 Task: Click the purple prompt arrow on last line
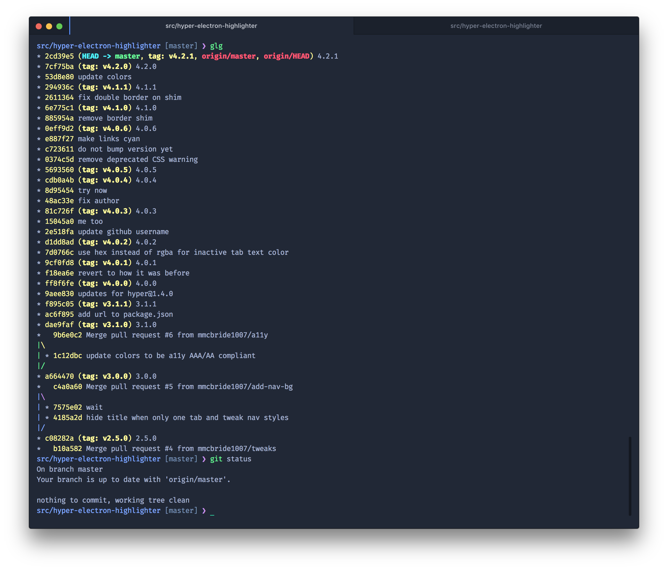click(x=204, y=510)
